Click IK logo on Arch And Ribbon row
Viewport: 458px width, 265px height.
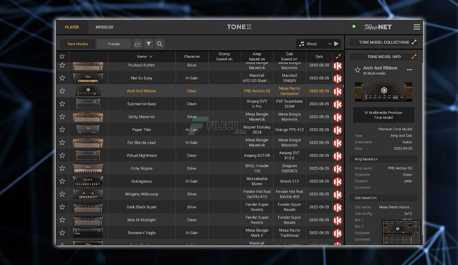click(337, 91)
